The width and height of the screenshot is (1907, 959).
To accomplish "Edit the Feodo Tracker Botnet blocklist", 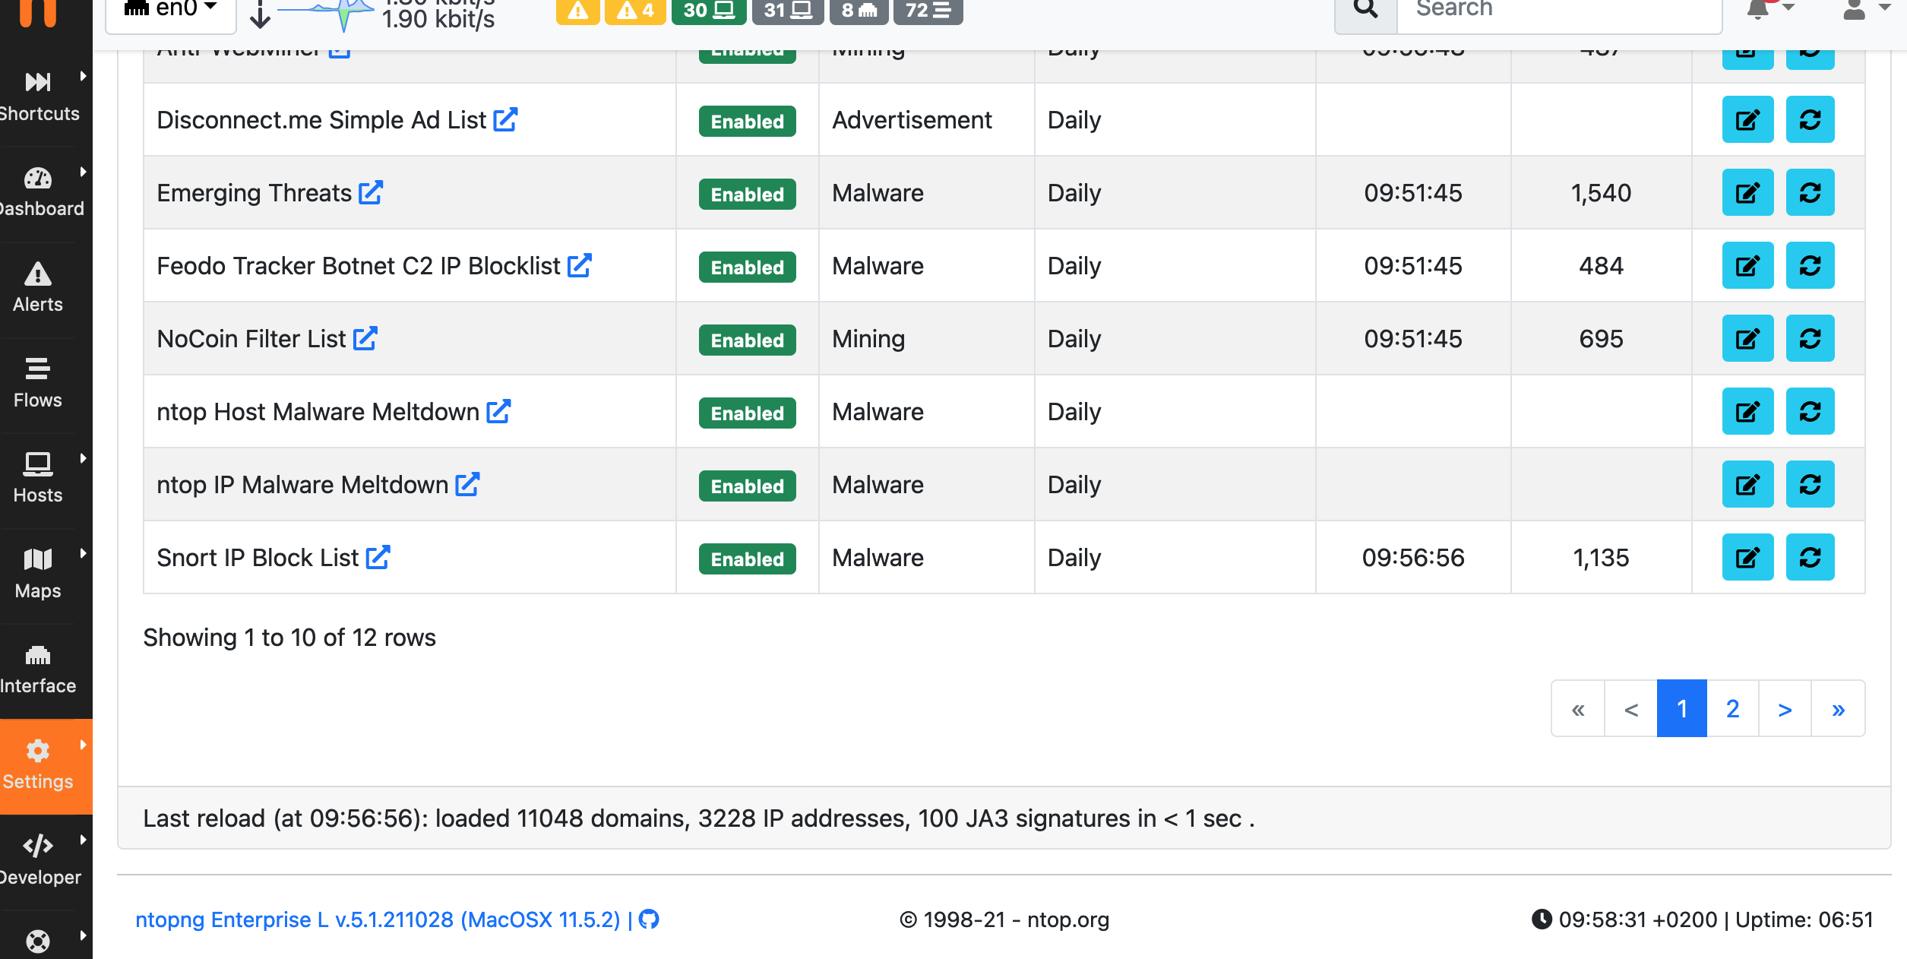I will coord(1747,265).
